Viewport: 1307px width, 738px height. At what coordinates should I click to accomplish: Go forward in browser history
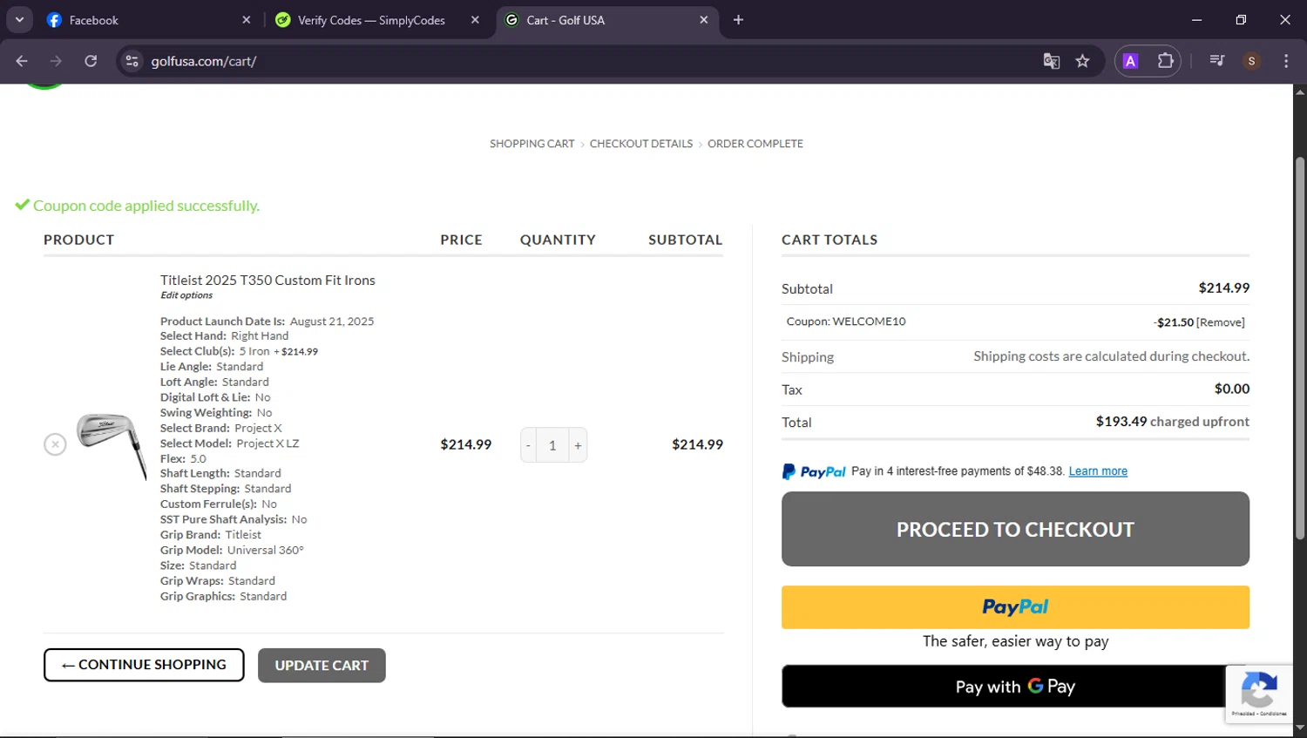coord(56,61)
